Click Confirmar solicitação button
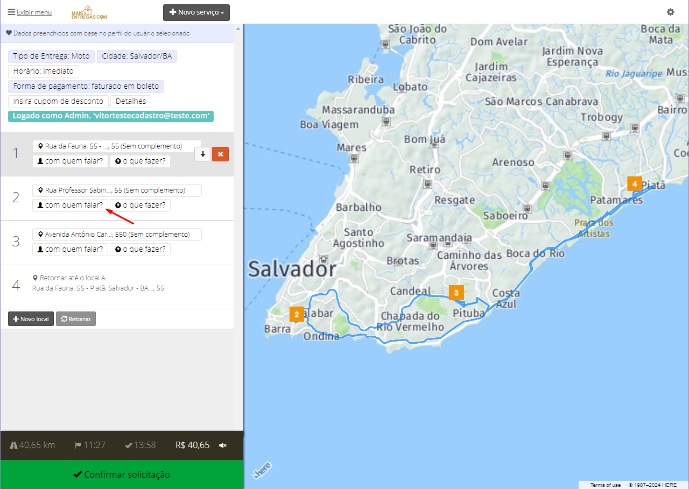689x489 pixels. 122,474
